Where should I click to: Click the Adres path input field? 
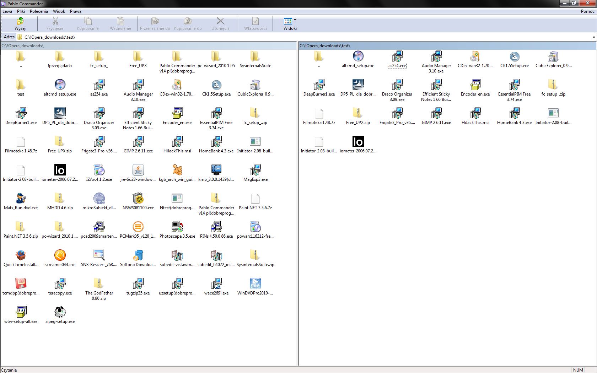point(306,37)
